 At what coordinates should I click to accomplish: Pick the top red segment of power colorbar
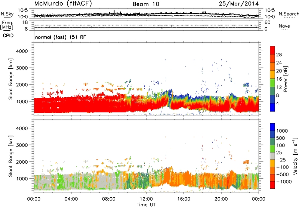click(272, 50)
